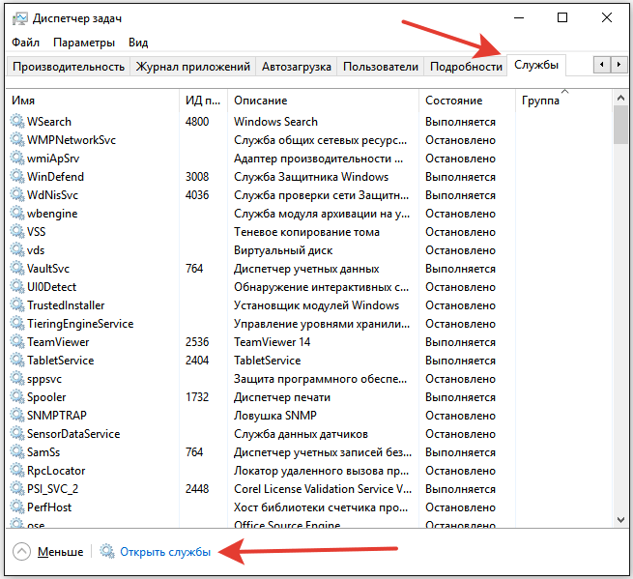Screen dimensions: 633x579
Task: Select the Windows Search description cell
Action: (275, 122)
